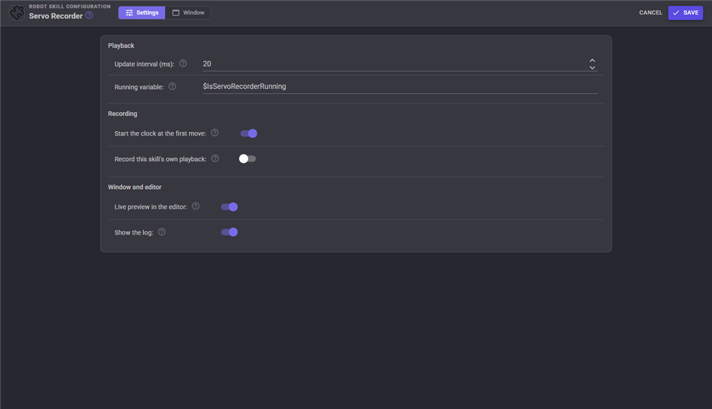Open help for Servo Recorder title
The width and height of the screenshot is (712, 409).
90,15
